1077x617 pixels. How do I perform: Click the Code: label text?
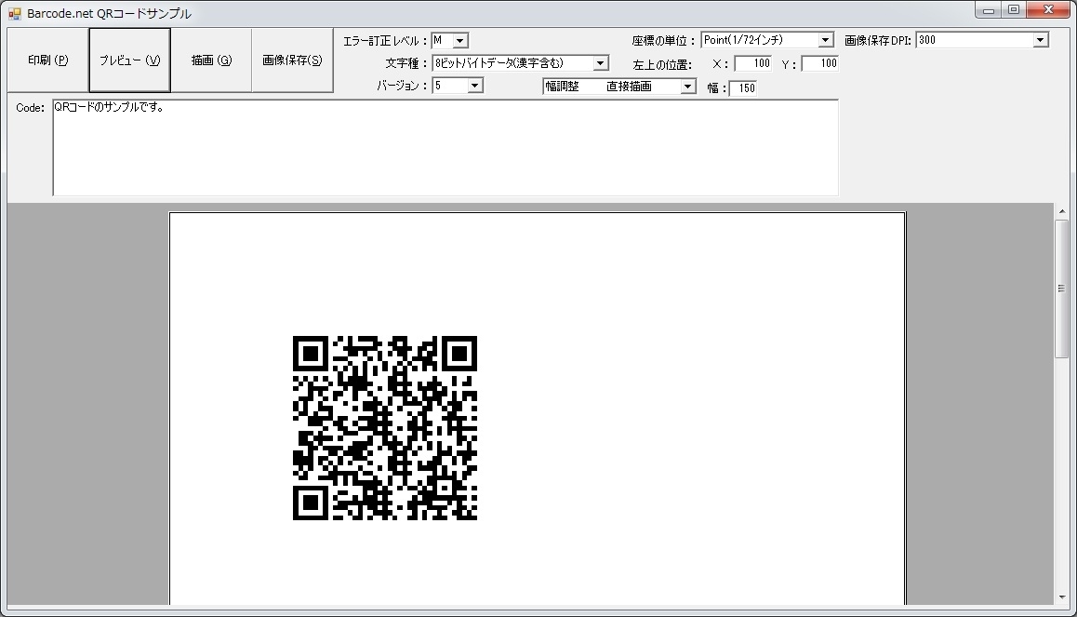[30, 108]
